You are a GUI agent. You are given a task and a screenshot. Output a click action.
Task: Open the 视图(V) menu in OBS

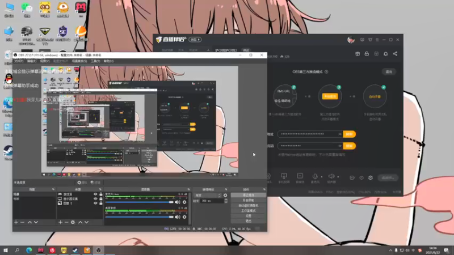click(45, 61)
